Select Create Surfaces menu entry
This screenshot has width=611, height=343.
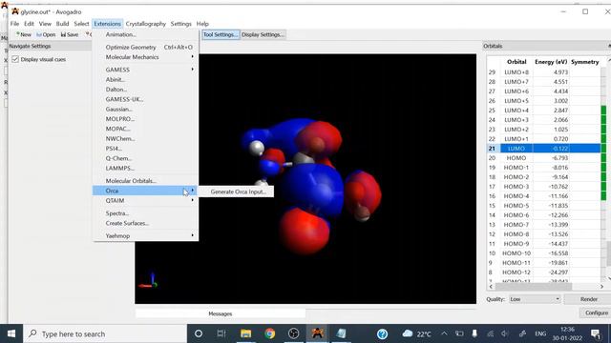145,223
